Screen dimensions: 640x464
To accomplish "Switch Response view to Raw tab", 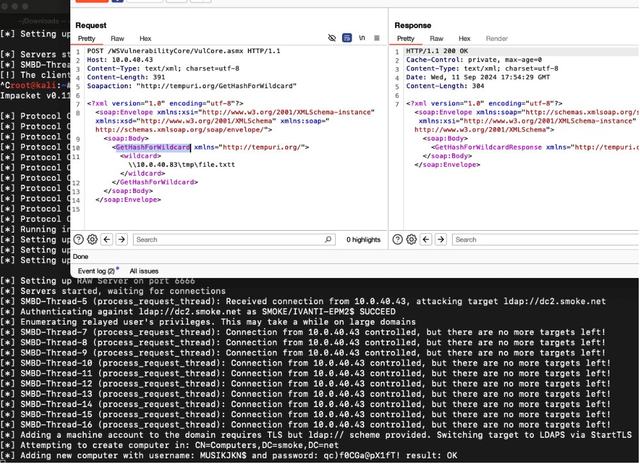I will point(436,38).
